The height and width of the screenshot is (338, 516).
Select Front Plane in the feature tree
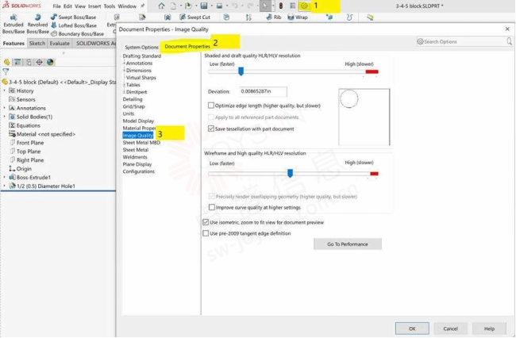point(30,143)
